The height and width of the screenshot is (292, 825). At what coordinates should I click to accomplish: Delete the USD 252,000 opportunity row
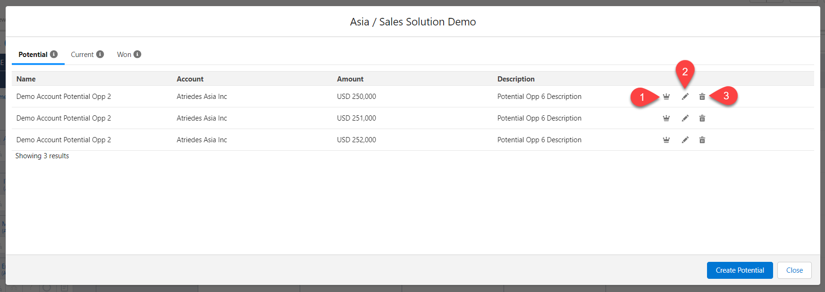(702, 140)
